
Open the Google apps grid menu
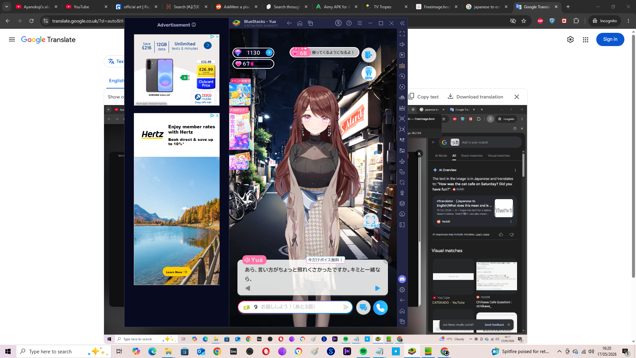[586, 39]
